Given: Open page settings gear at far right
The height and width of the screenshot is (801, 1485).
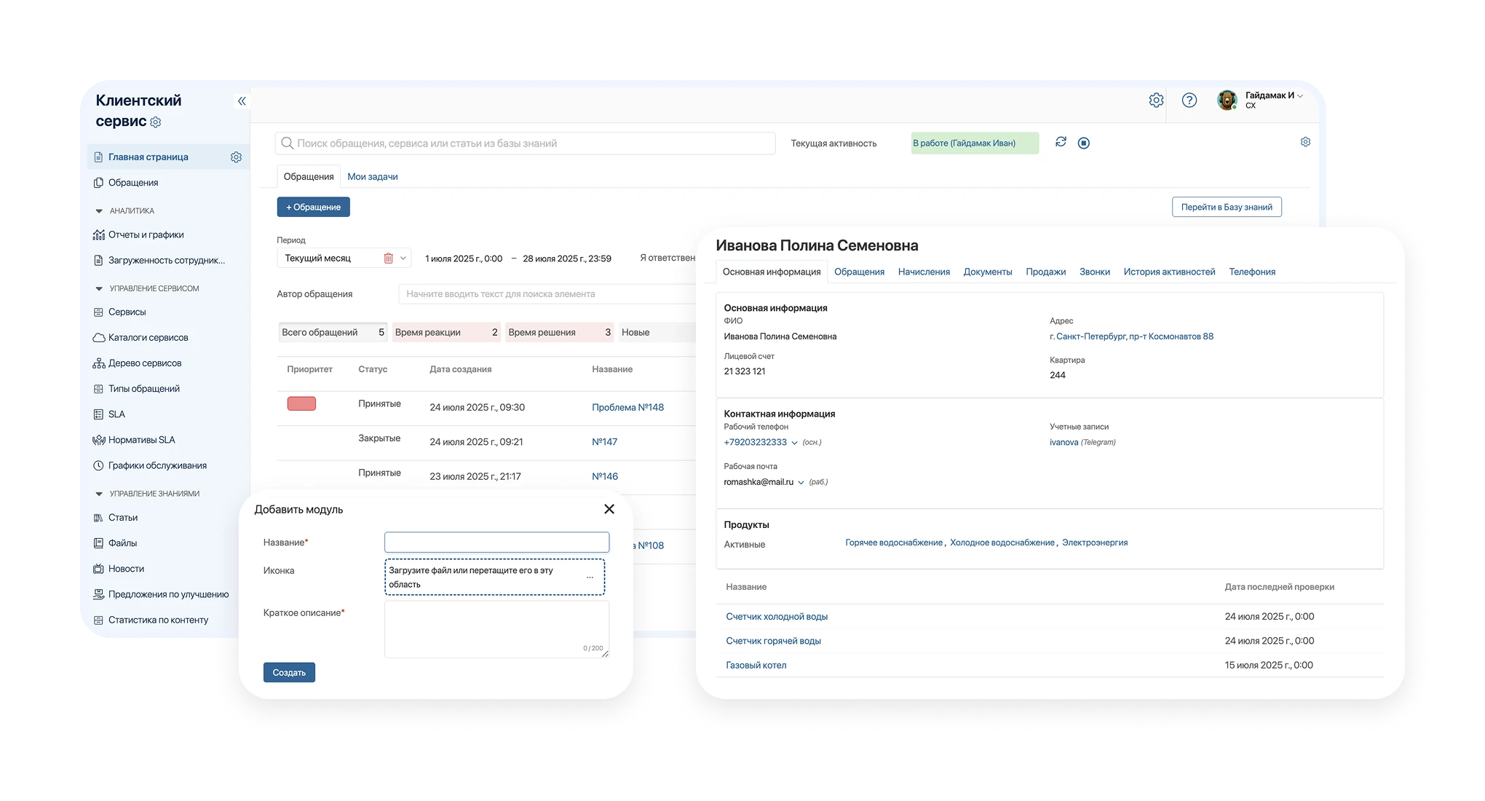Looking at the screenshot, I should 1305,142.
